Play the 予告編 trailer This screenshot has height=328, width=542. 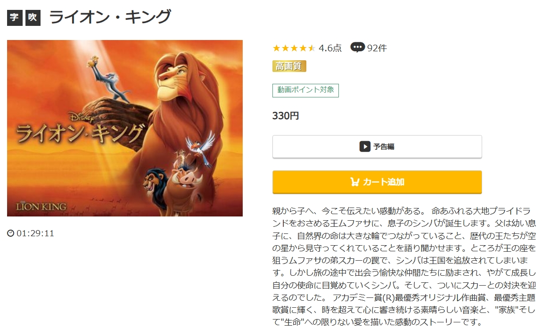[x=377, y=147]
